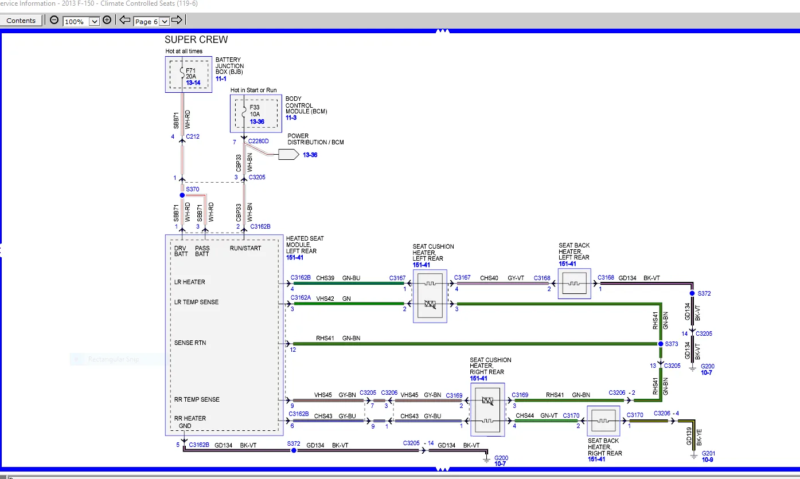The image size is (800, 479).
Task: Open 151-41 link under Seat Cushion Heater, Right Rear
Action: 478,378
